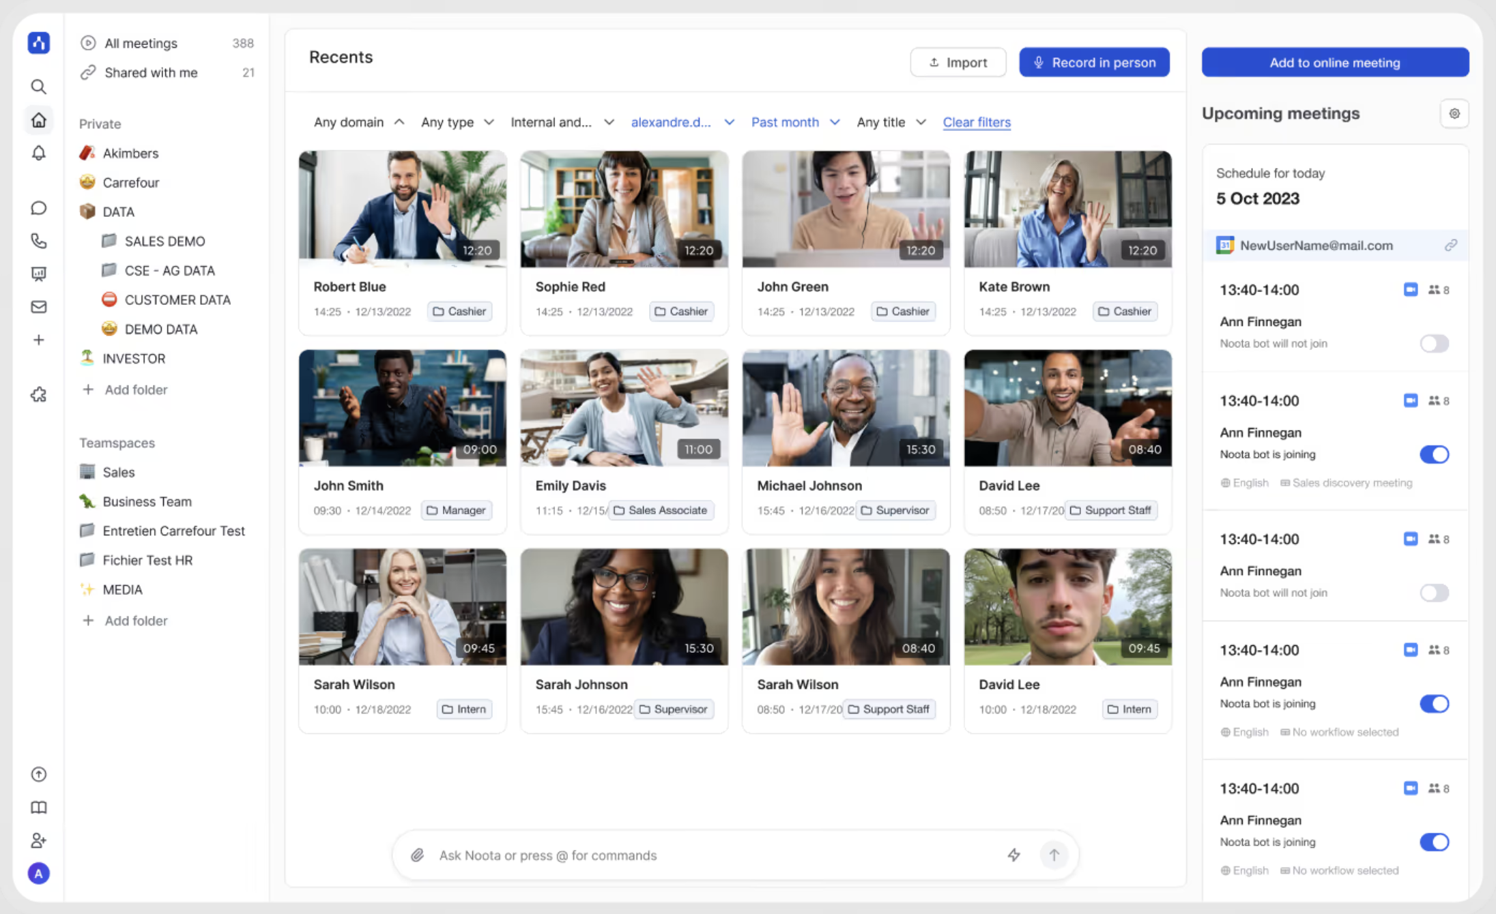Expand the Any domain filter
Viewport: 1496px width, 914px height.
click(x=359, y=122)
